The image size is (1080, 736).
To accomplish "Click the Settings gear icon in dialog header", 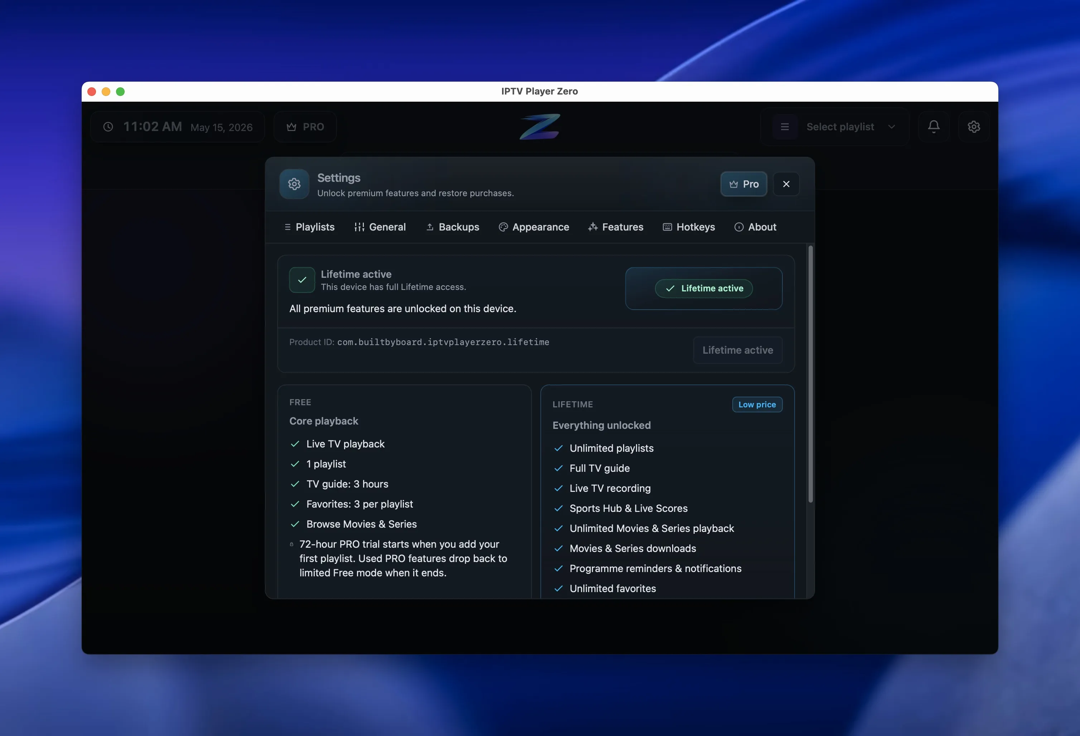I will coord(294,184).
